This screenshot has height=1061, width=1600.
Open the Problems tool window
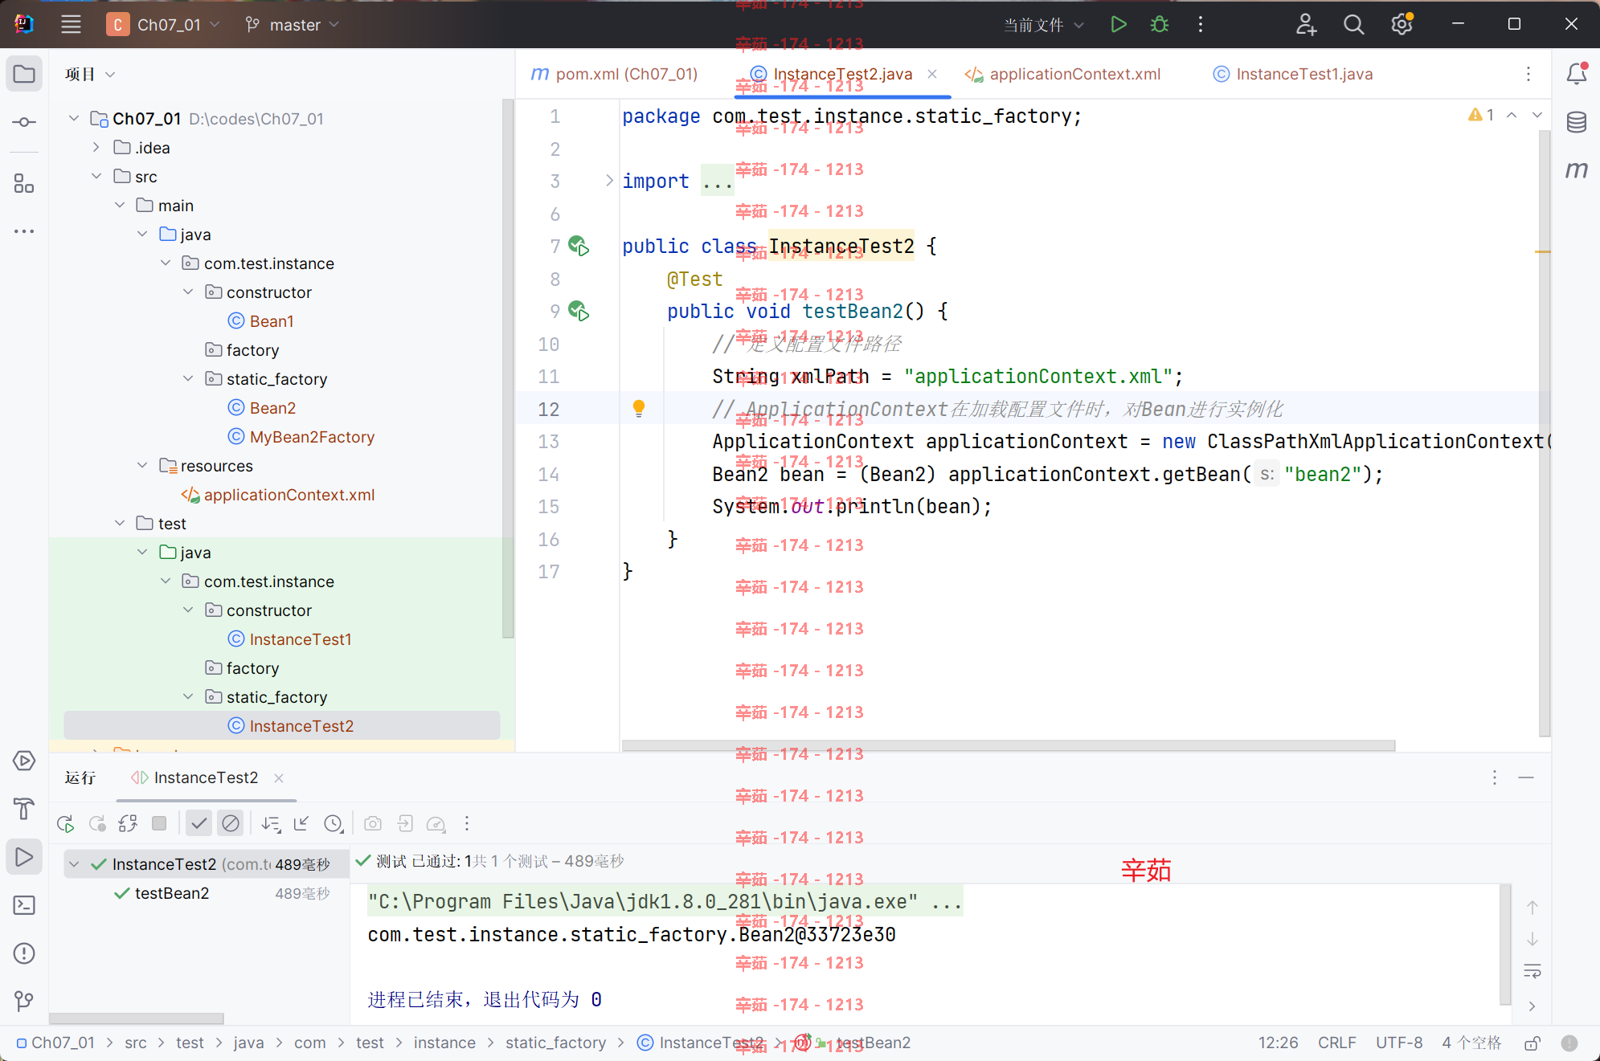pos(24,953)
